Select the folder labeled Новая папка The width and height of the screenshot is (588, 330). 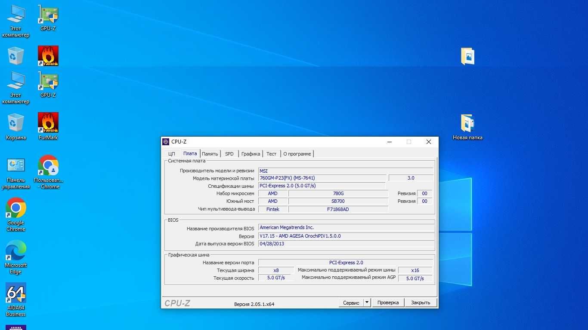[467, 127]
